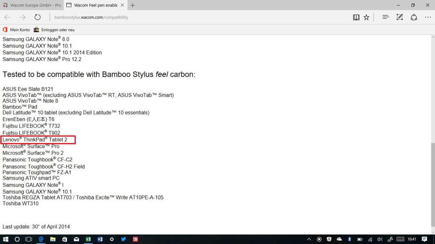Open Wi-Fi network tray icon
435x244 pixels.
(370, 239)
